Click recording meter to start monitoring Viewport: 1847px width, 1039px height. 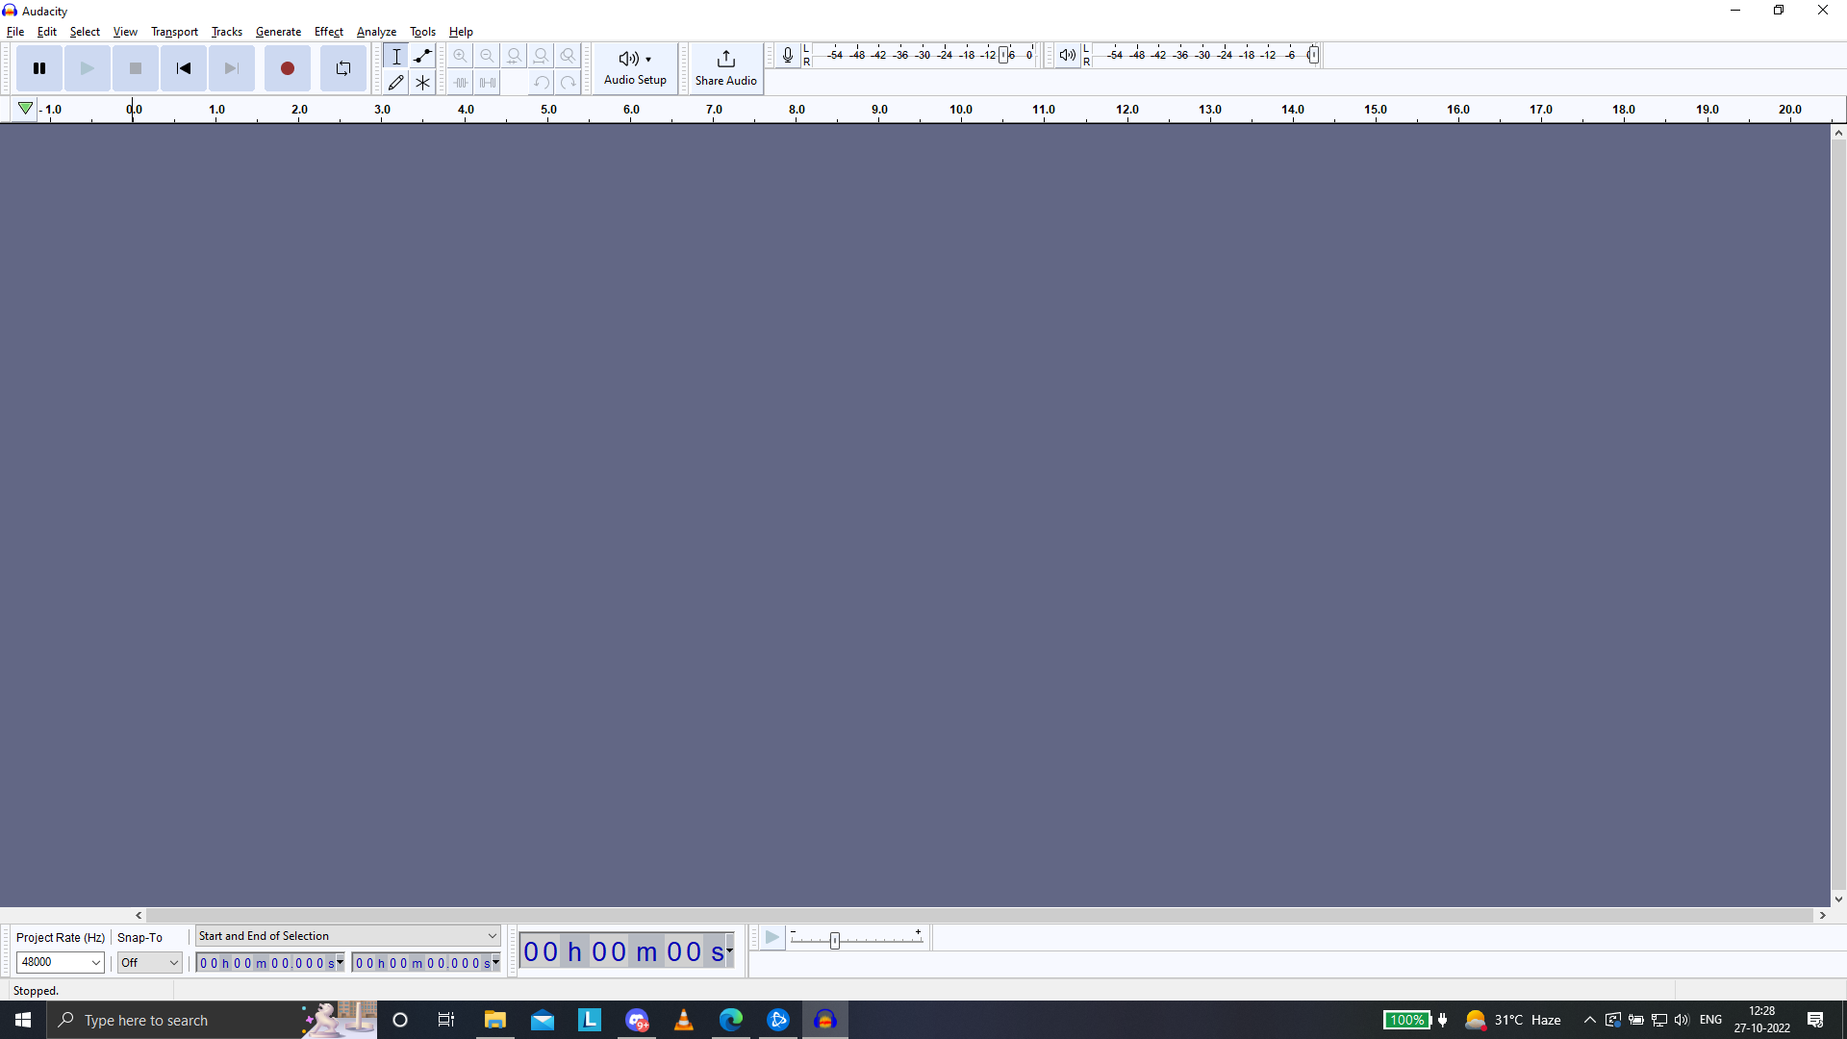[x=914, y=55]
